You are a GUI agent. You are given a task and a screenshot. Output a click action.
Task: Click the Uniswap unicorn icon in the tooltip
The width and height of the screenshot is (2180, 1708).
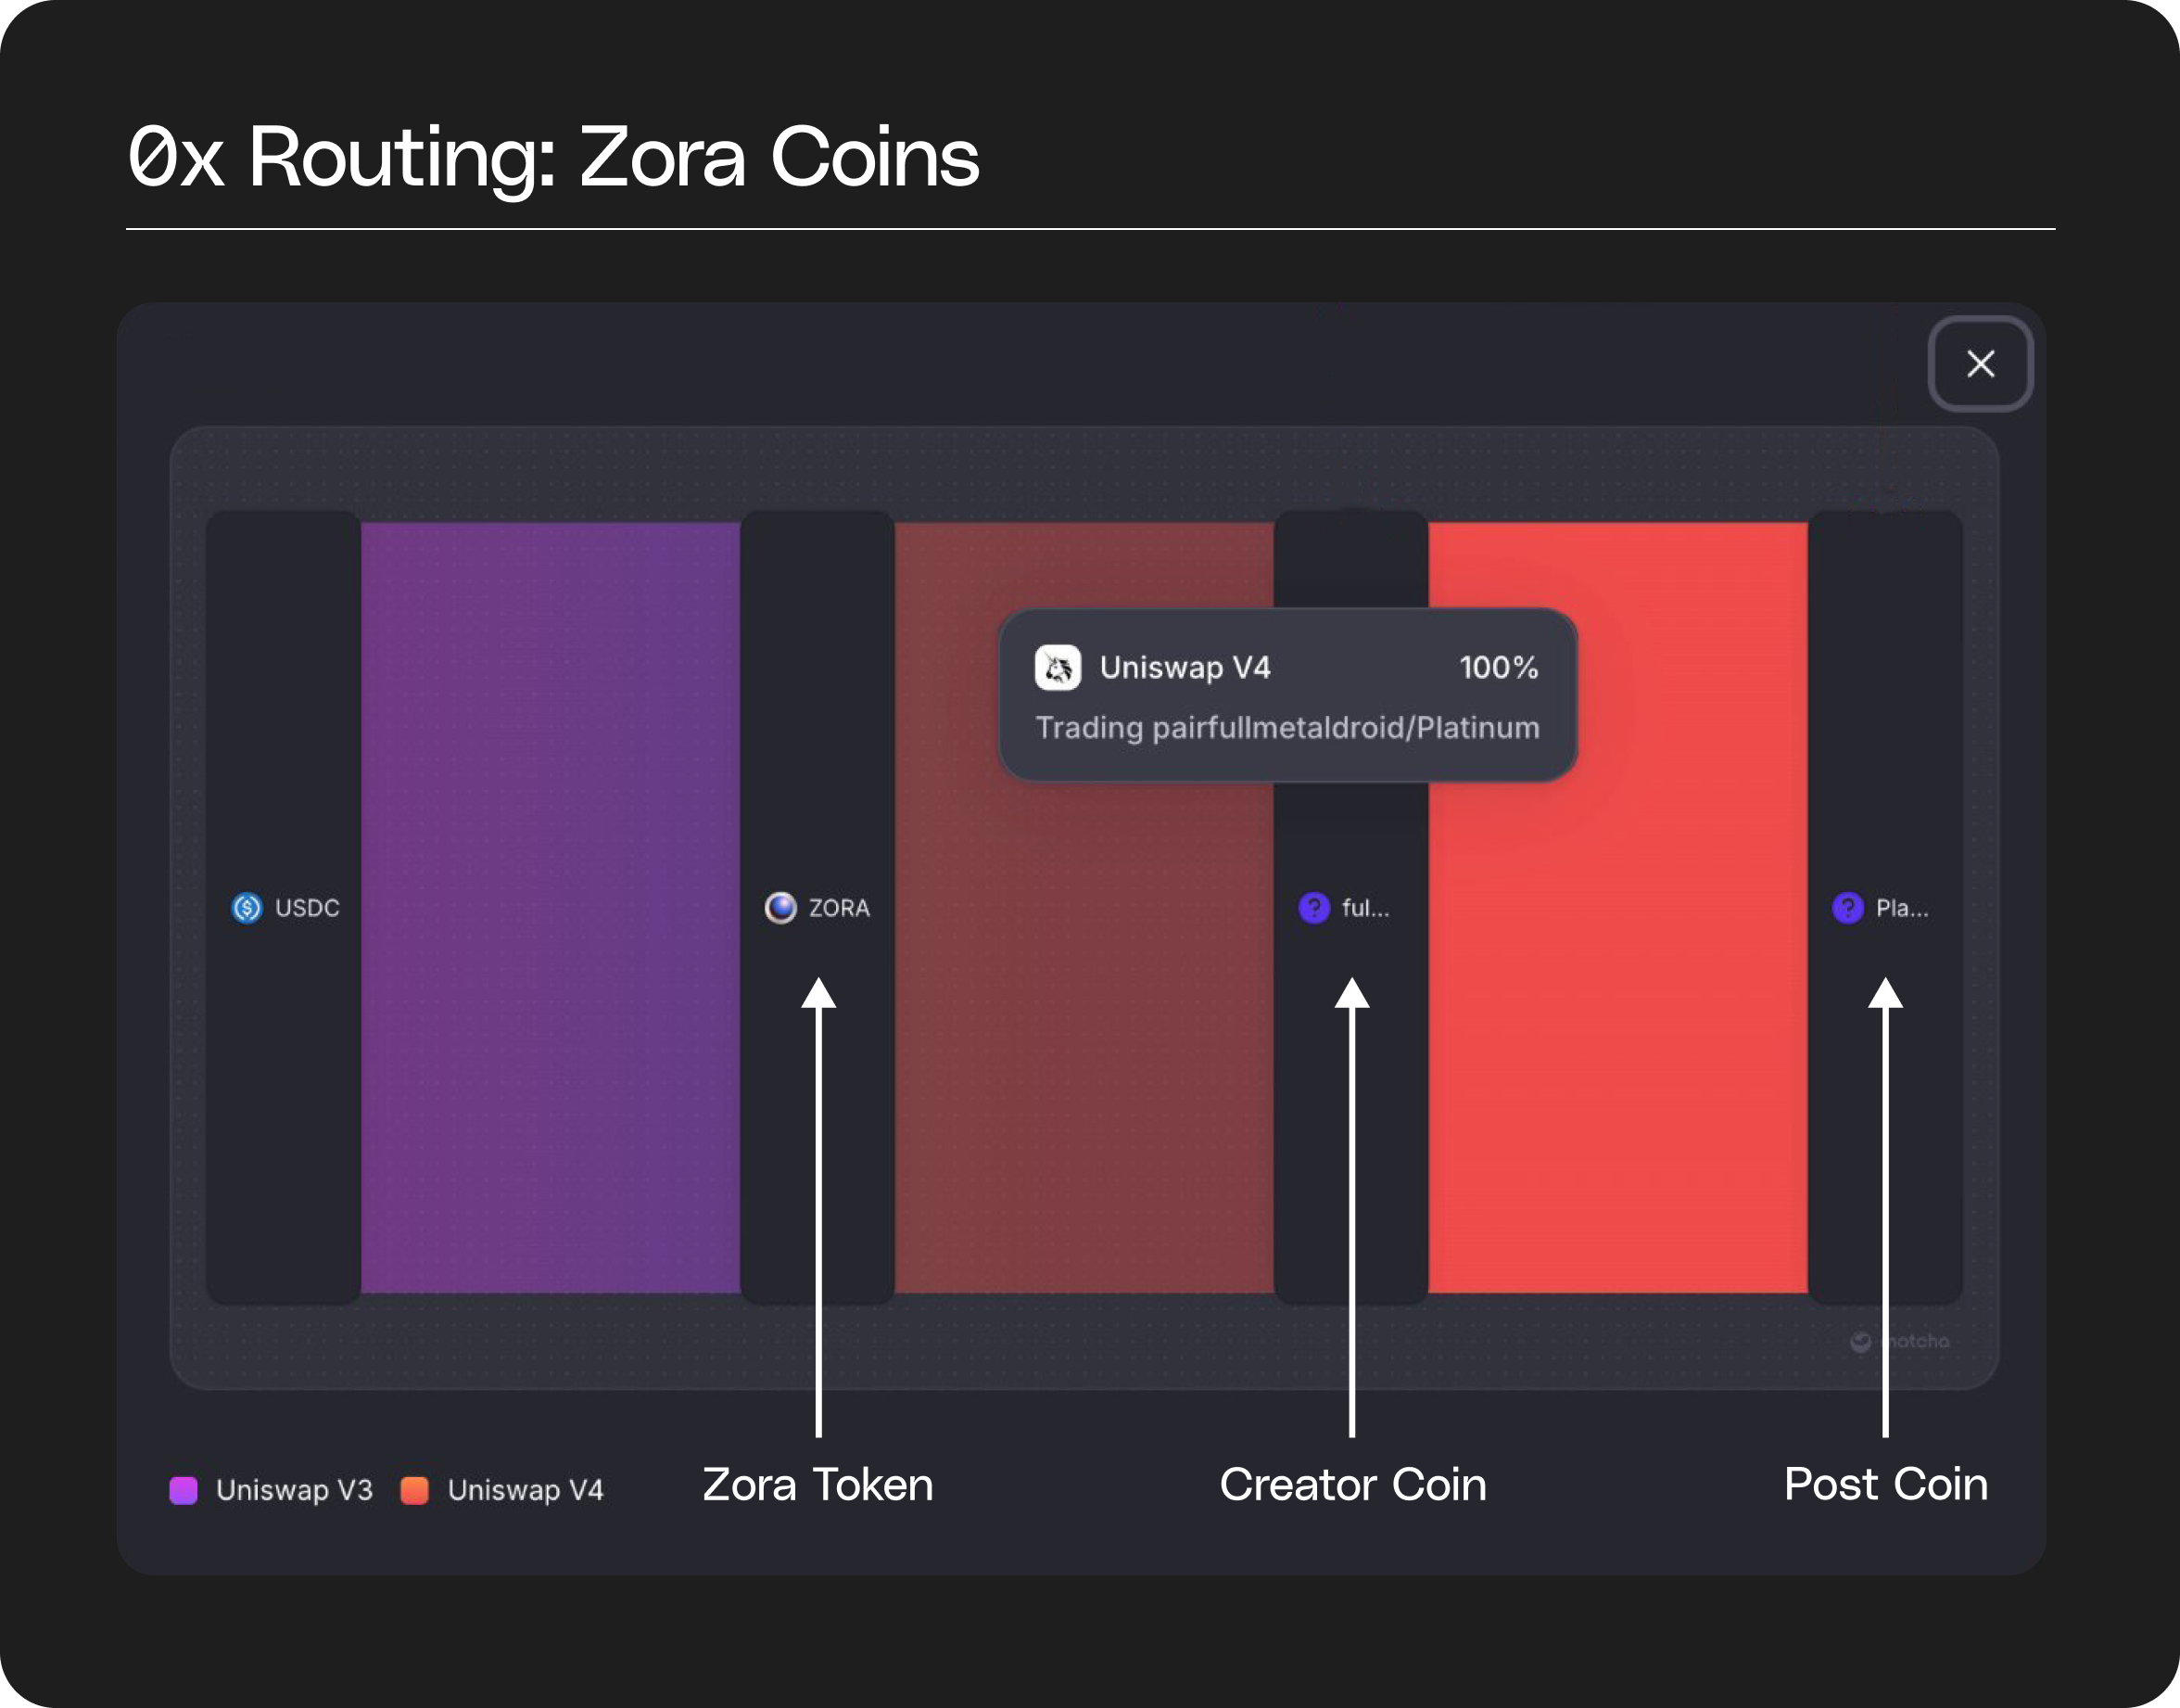point(1060,667)
